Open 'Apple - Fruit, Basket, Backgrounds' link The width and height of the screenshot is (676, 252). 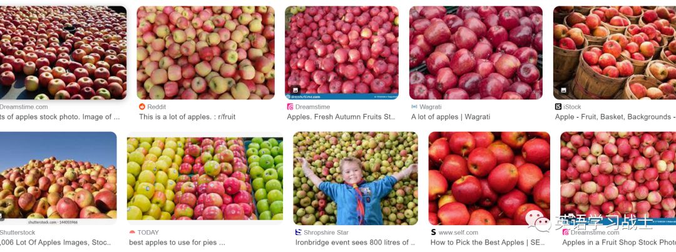pyautogui.click(x=615, y=117)
